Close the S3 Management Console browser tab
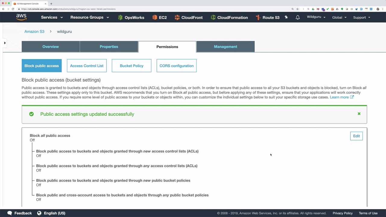The width and height of the screenshot is (386, 217). click(46, 4)
